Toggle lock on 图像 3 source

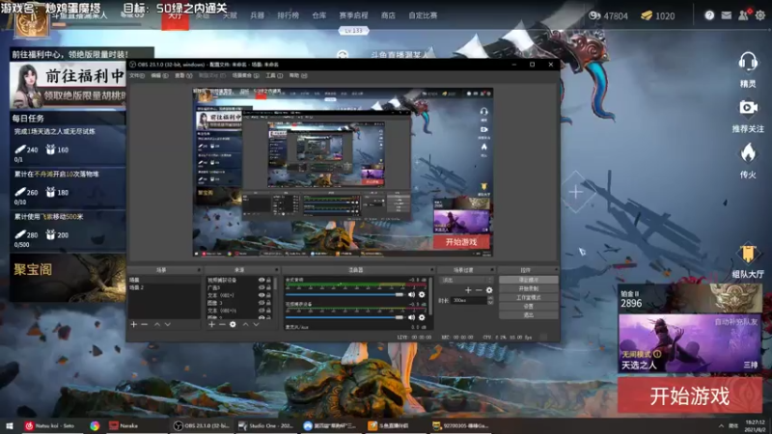click(269, 303)
